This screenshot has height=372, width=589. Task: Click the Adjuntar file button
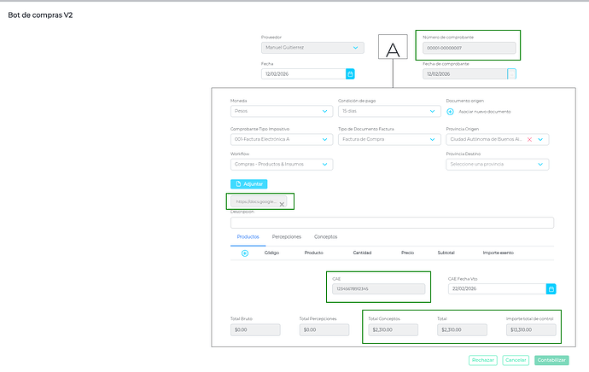[x=248, y=183]
